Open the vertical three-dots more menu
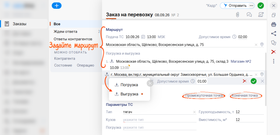Viewport: 280px width, 135px height. 273,61
